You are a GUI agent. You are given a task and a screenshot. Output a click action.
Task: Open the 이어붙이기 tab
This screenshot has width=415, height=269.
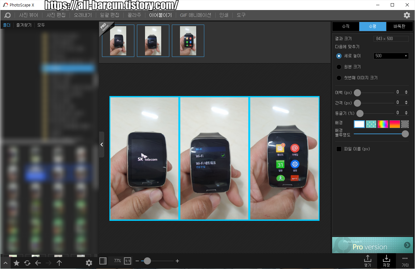tap(161, 15)
